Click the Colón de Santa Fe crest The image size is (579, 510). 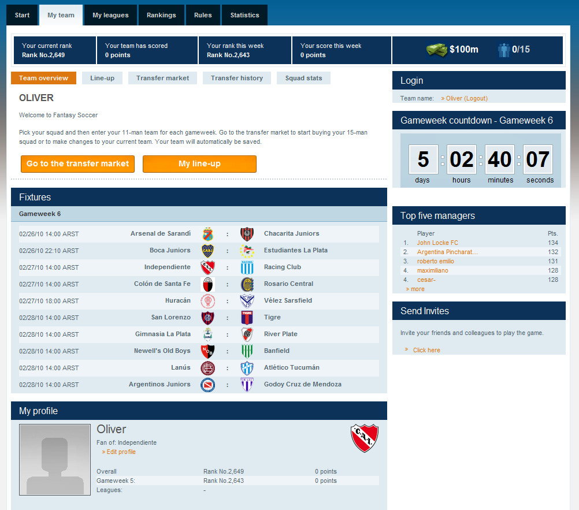pyautogui.click(x=208, y=284)
